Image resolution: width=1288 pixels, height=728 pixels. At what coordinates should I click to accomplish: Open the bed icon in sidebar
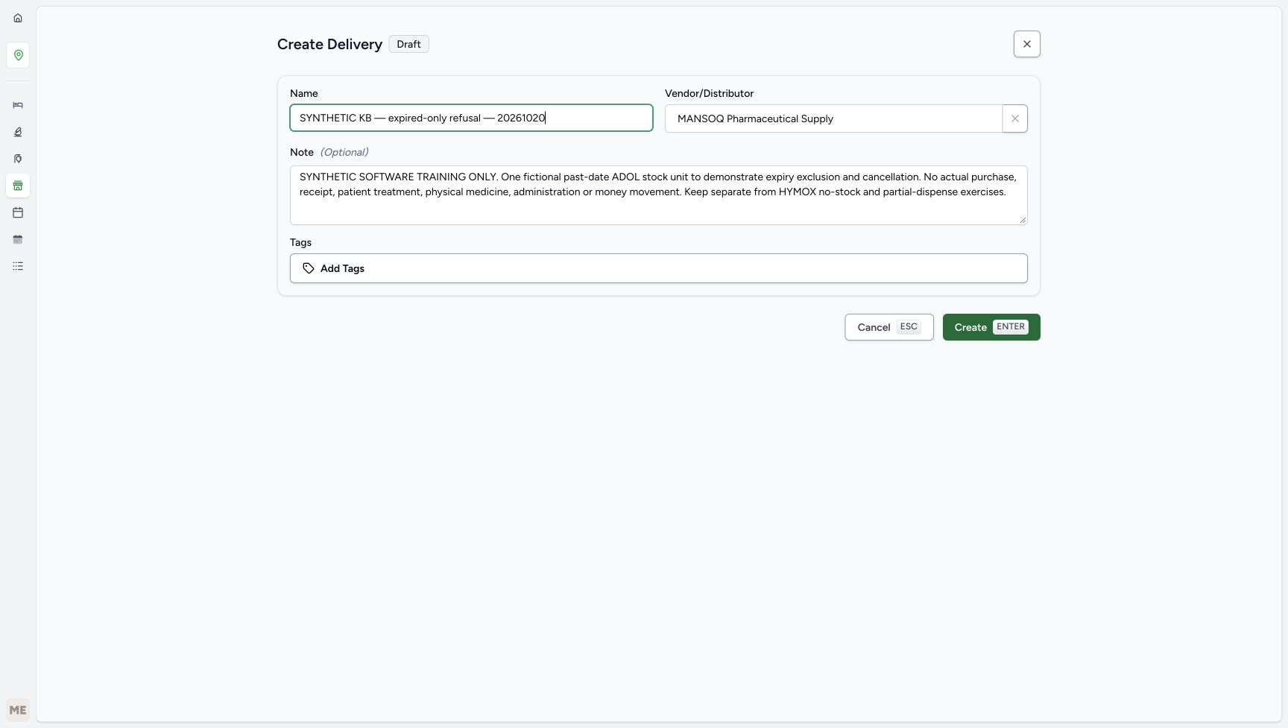click(x=18, y=105)
